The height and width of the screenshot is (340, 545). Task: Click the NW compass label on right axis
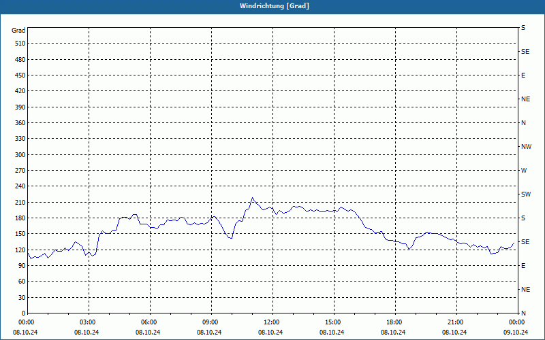526,147
